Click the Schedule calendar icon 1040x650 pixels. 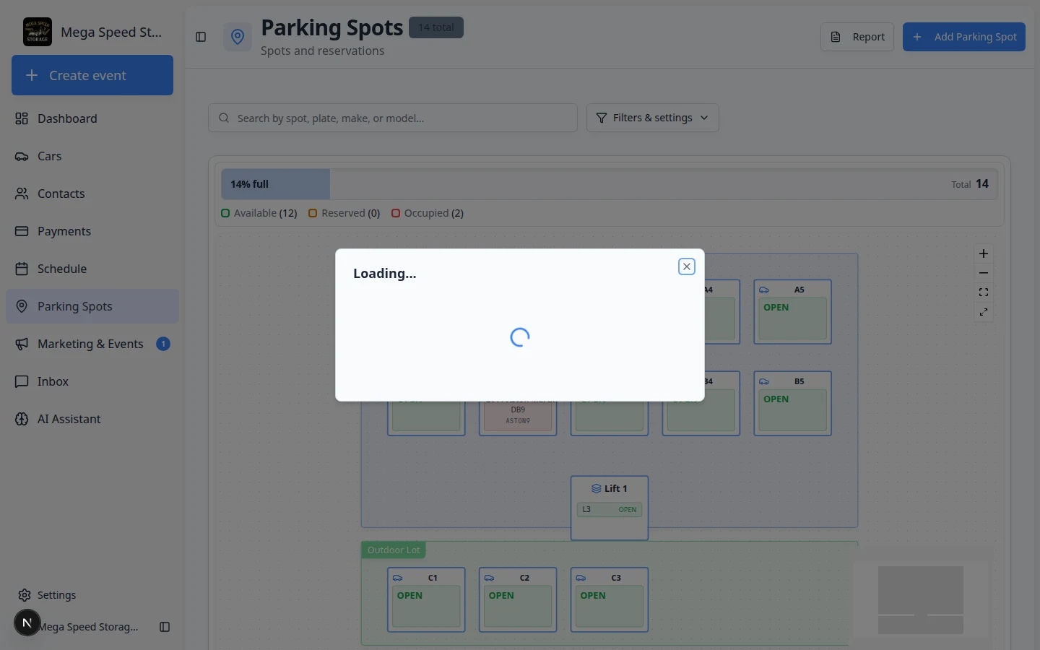coord(22,269)
